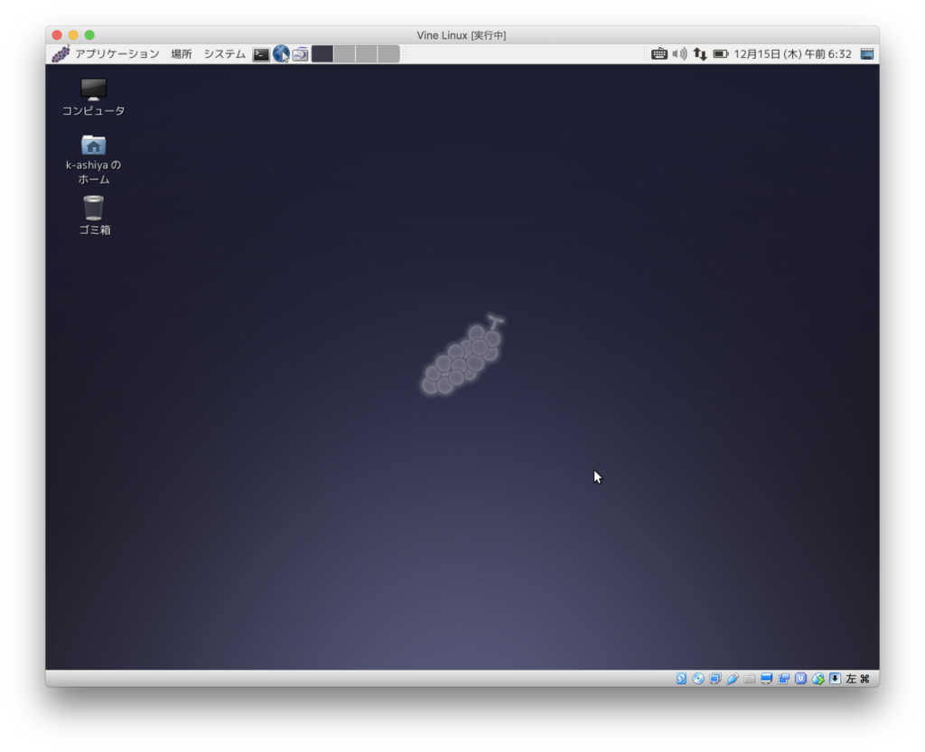Click the VirtualBox network adapters icon
This screenshot has height=752, width=925.
[715, 678]
